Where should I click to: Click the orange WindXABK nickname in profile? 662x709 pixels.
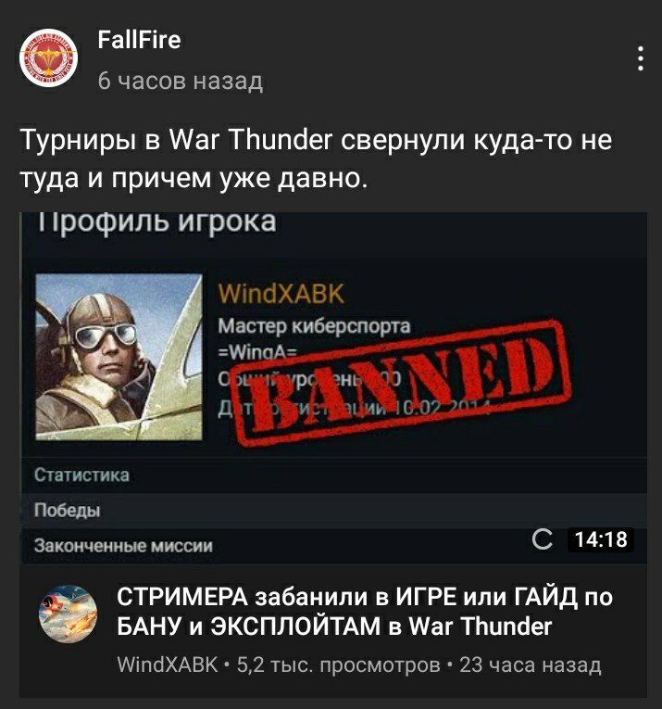click(x=281, y=294)
